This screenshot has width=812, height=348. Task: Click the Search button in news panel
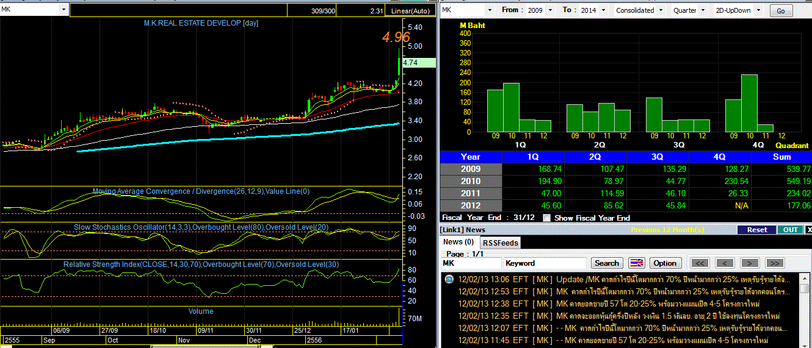point(606,263)
